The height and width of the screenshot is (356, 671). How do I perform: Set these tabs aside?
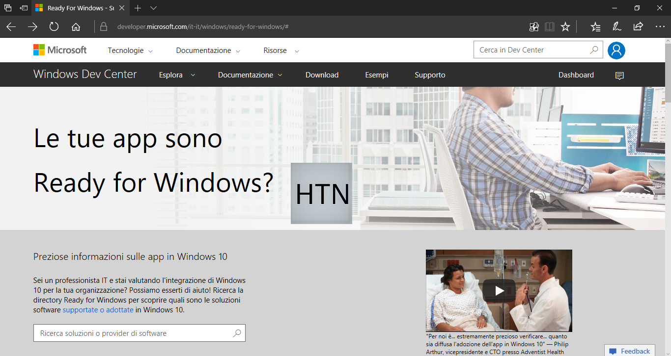(24, 8)
